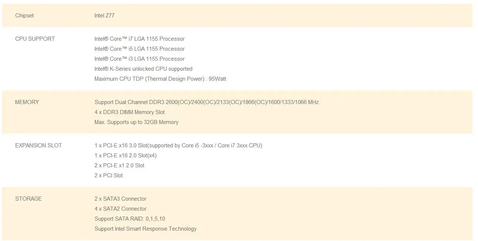Click the Core i5 LGA 1155 Processor line

tap(139, 49)
